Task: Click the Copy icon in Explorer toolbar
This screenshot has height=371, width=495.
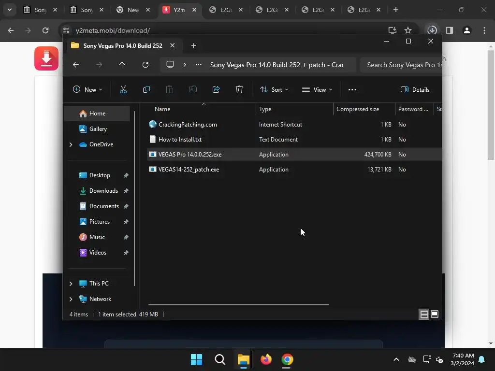Action: tap(146, 89)
